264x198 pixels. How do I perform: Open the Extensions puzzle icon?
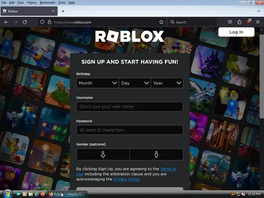coord(239,22)
